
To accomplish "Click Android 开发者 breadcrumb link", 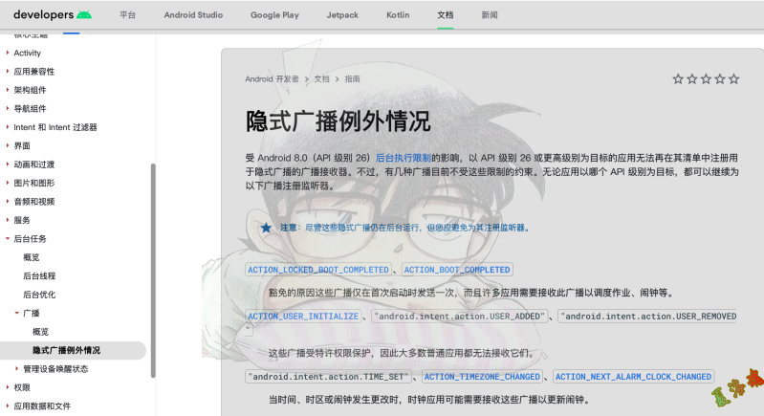I will (x=272, y=79).
